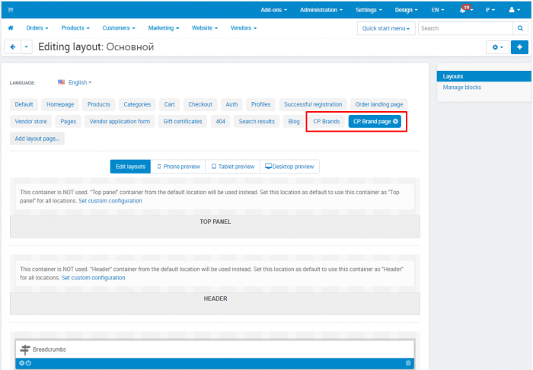Viewport: 533px width, 370px height.
Task: Open the Add-ons menu
Action: point(273,10)
